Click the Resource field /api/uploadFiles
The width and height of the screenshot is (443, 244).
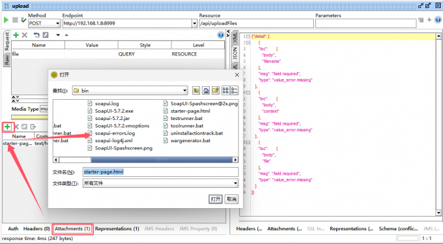[x=257, y=23]
